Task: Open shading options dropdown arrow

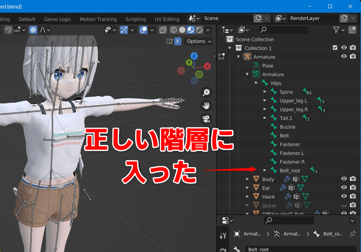Action: (x=208, y=30)
